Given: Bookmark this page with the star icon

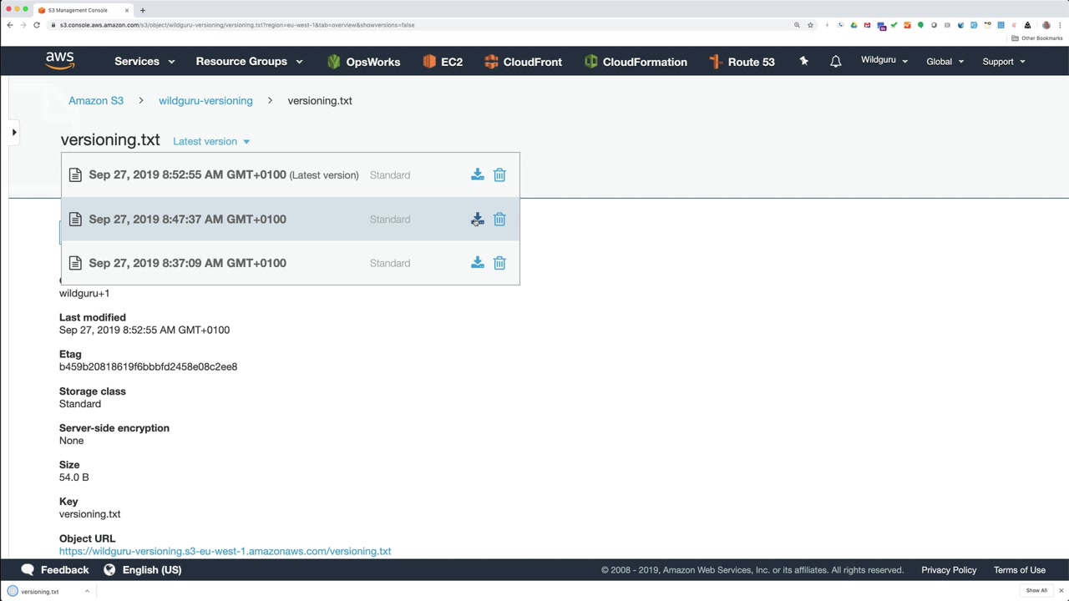Looking at the screenshot, I should 810,25.
